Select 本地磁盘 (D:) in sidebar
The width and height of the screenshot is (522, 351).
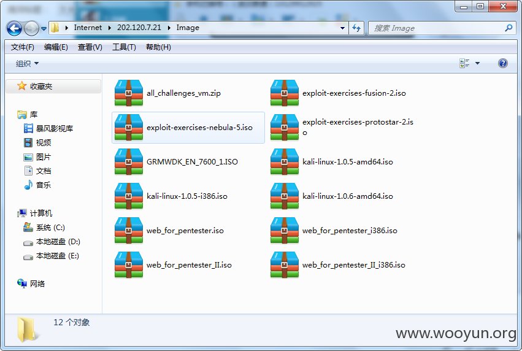[x=52, y=242]
